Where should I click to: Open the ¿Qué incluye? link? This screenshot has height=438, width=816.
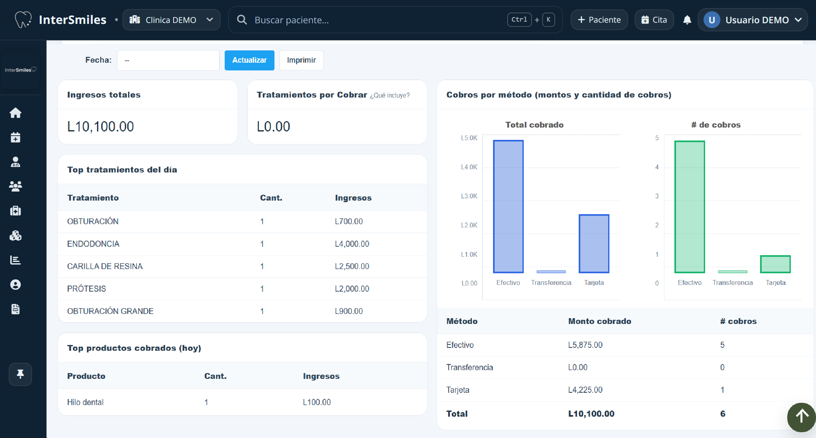390,95
